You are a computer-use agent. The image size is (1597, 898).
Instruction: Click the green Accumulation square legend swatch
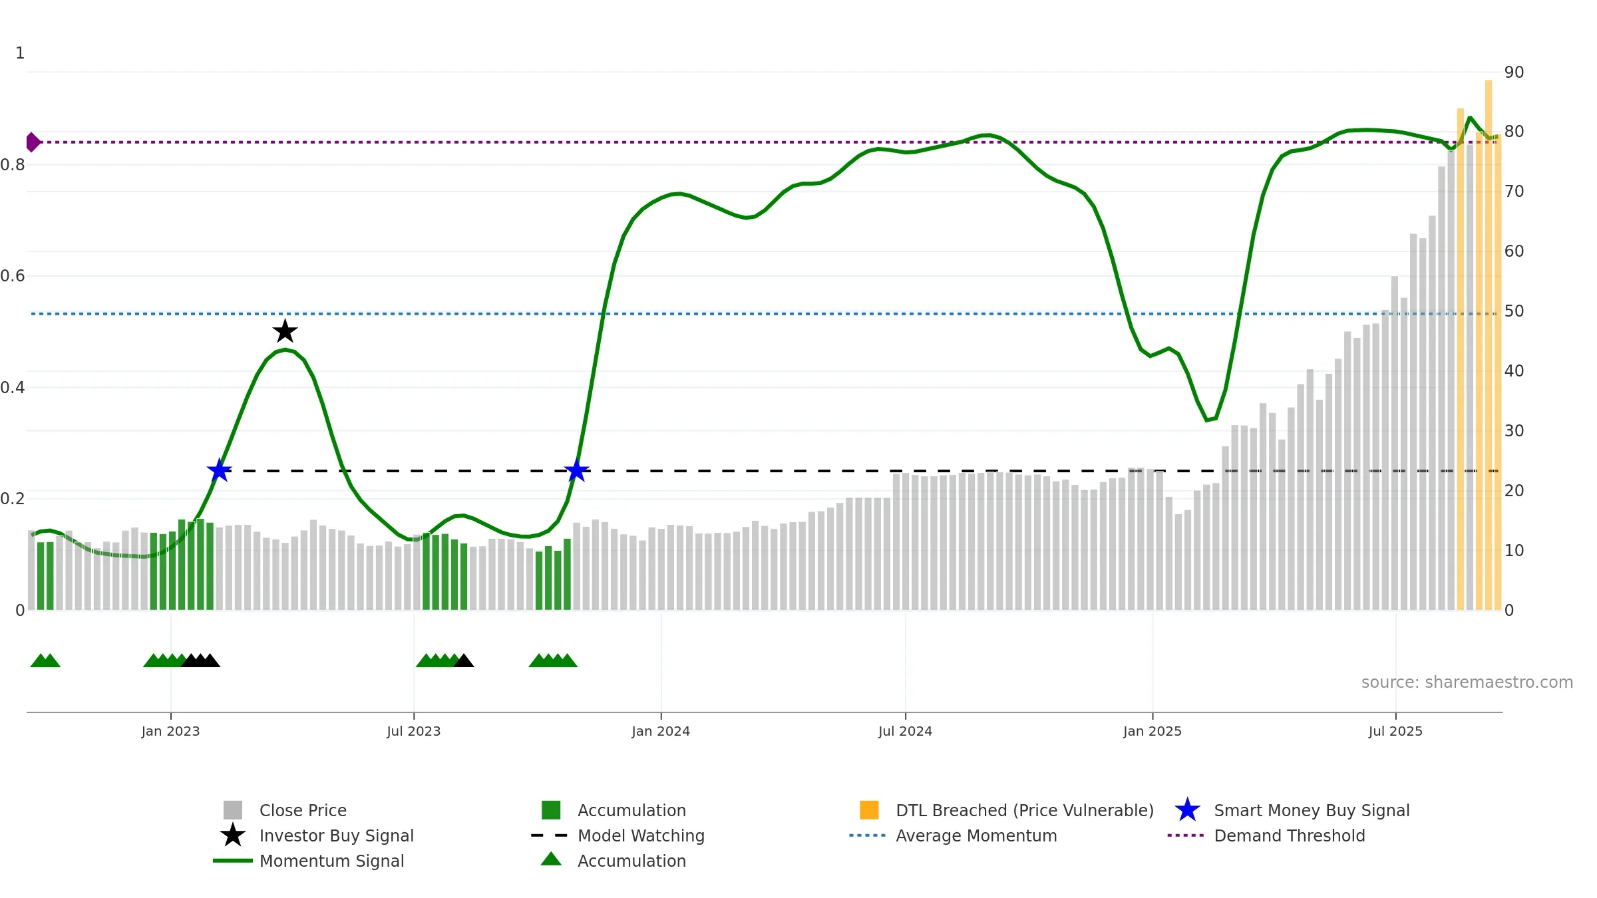click(x=551, y=810)
